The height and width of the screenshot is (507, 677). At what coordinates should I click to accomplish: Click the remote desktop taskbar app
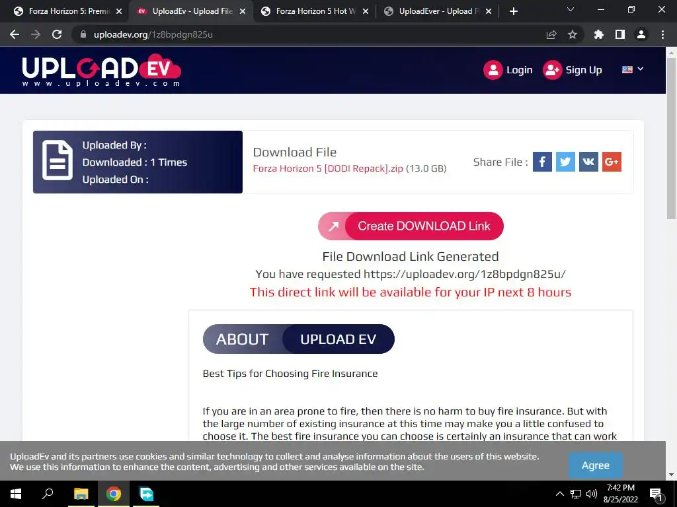[146, 494]
